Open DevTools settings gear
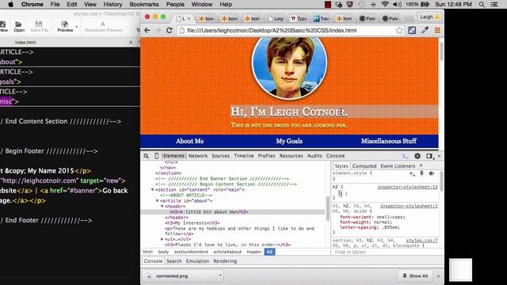This screenshot has height=285, width=507. point(417,156)
